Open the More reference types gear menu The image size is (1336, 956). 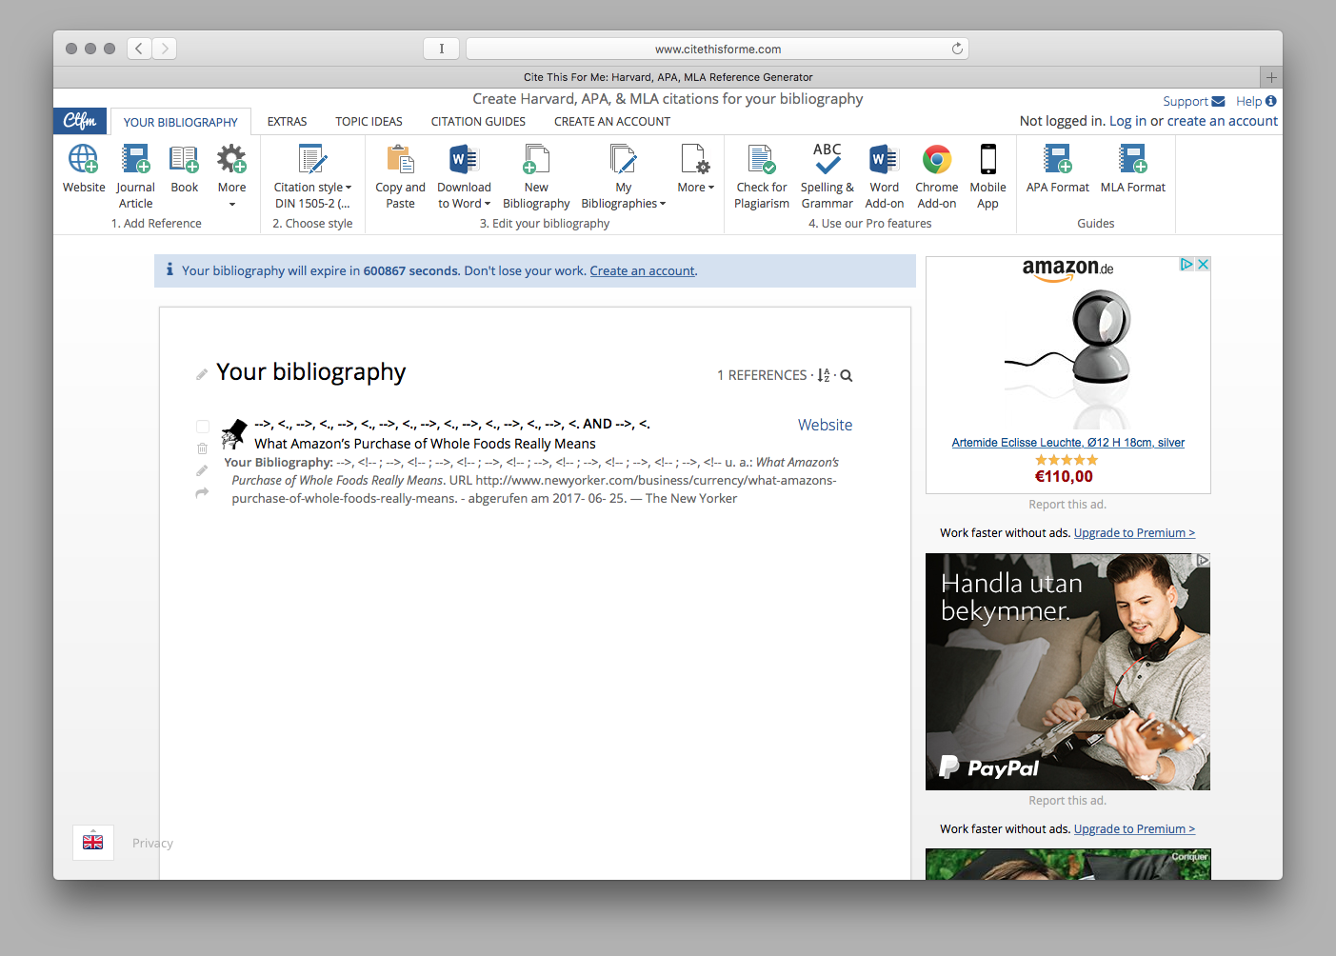[x=231, y=176]
